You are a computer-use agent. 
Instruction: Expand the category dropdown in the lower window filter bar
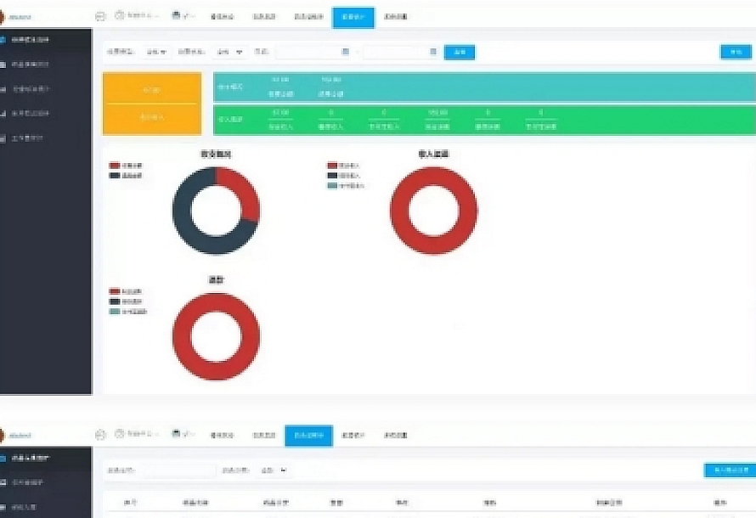click(x=276, y=470)
